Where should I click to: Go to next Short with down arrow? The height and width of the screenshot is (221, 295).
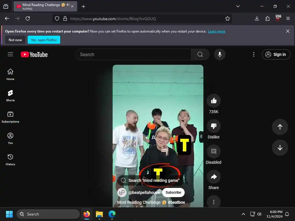[x=280, y=148]
